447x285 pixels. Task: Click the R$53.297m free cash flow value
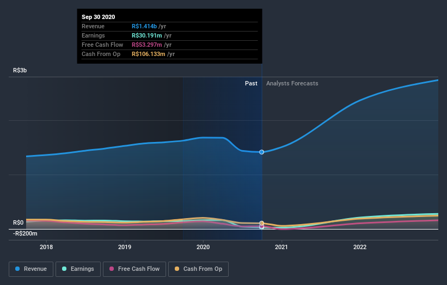click(x=147, y=45)
